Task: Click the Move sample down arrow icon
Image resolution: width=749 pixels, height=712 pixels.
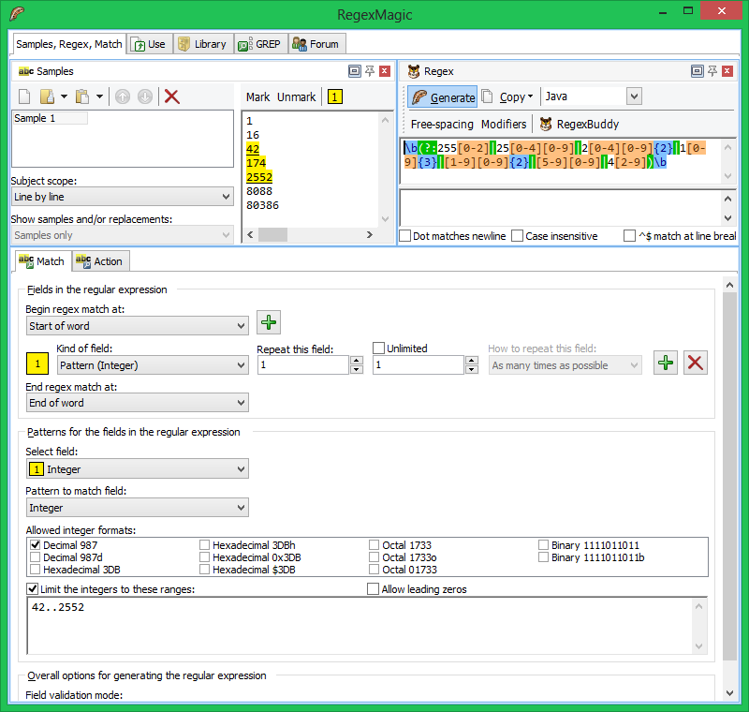Action: tap(145, 97)
